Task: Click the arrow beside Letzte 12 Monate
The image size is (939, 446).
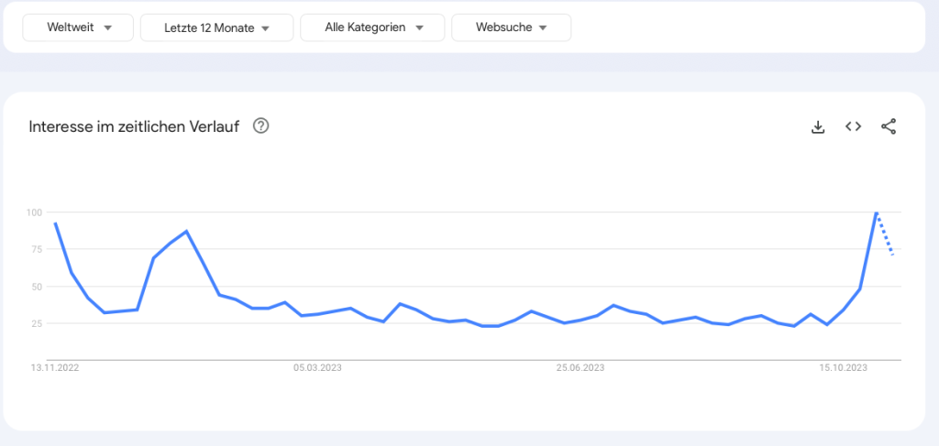Action: point(265,28)
